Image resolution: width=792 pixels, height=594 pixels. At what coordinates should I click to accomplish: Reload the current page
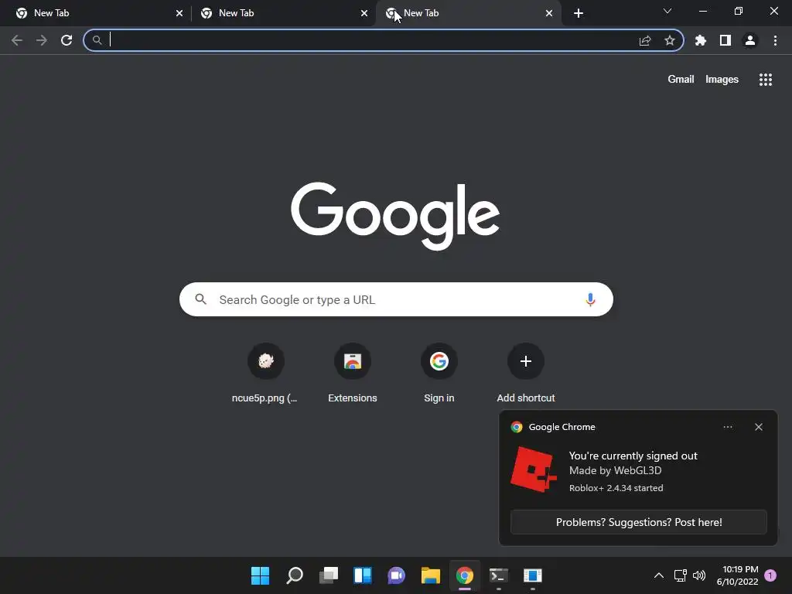pyautogui.click(x=67, y=40)
